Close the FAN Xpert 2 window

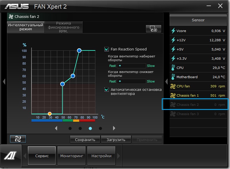click(220, 6)
